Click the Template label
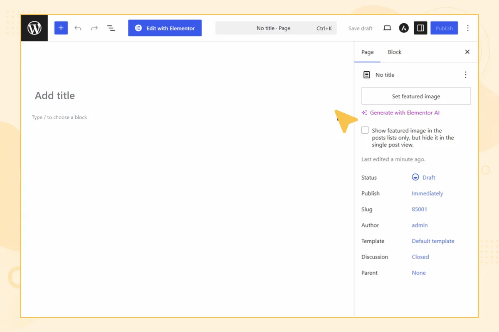Image resolution: width=499 pixels, height=332 pixels. [x=373, y=241]
